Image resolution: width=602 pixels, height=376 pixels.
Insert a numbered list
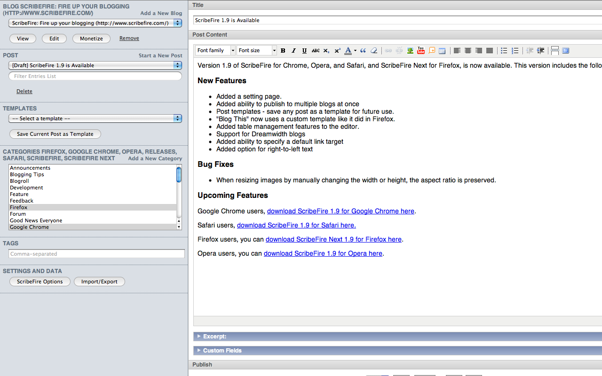[515, 51]
